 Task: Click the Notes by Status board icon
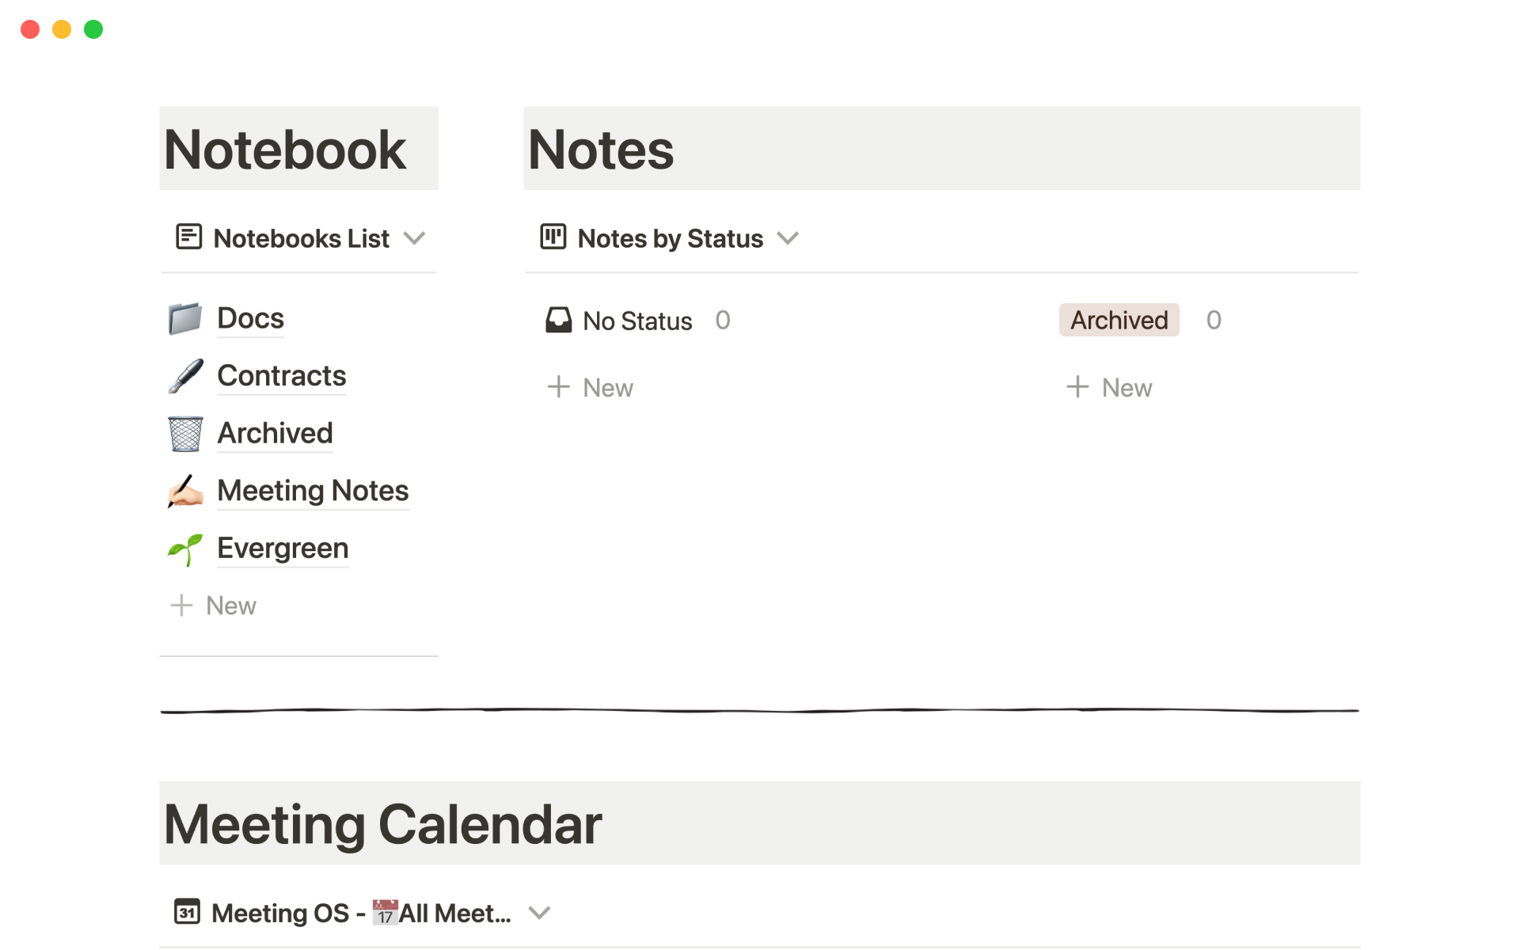[553, 237]
